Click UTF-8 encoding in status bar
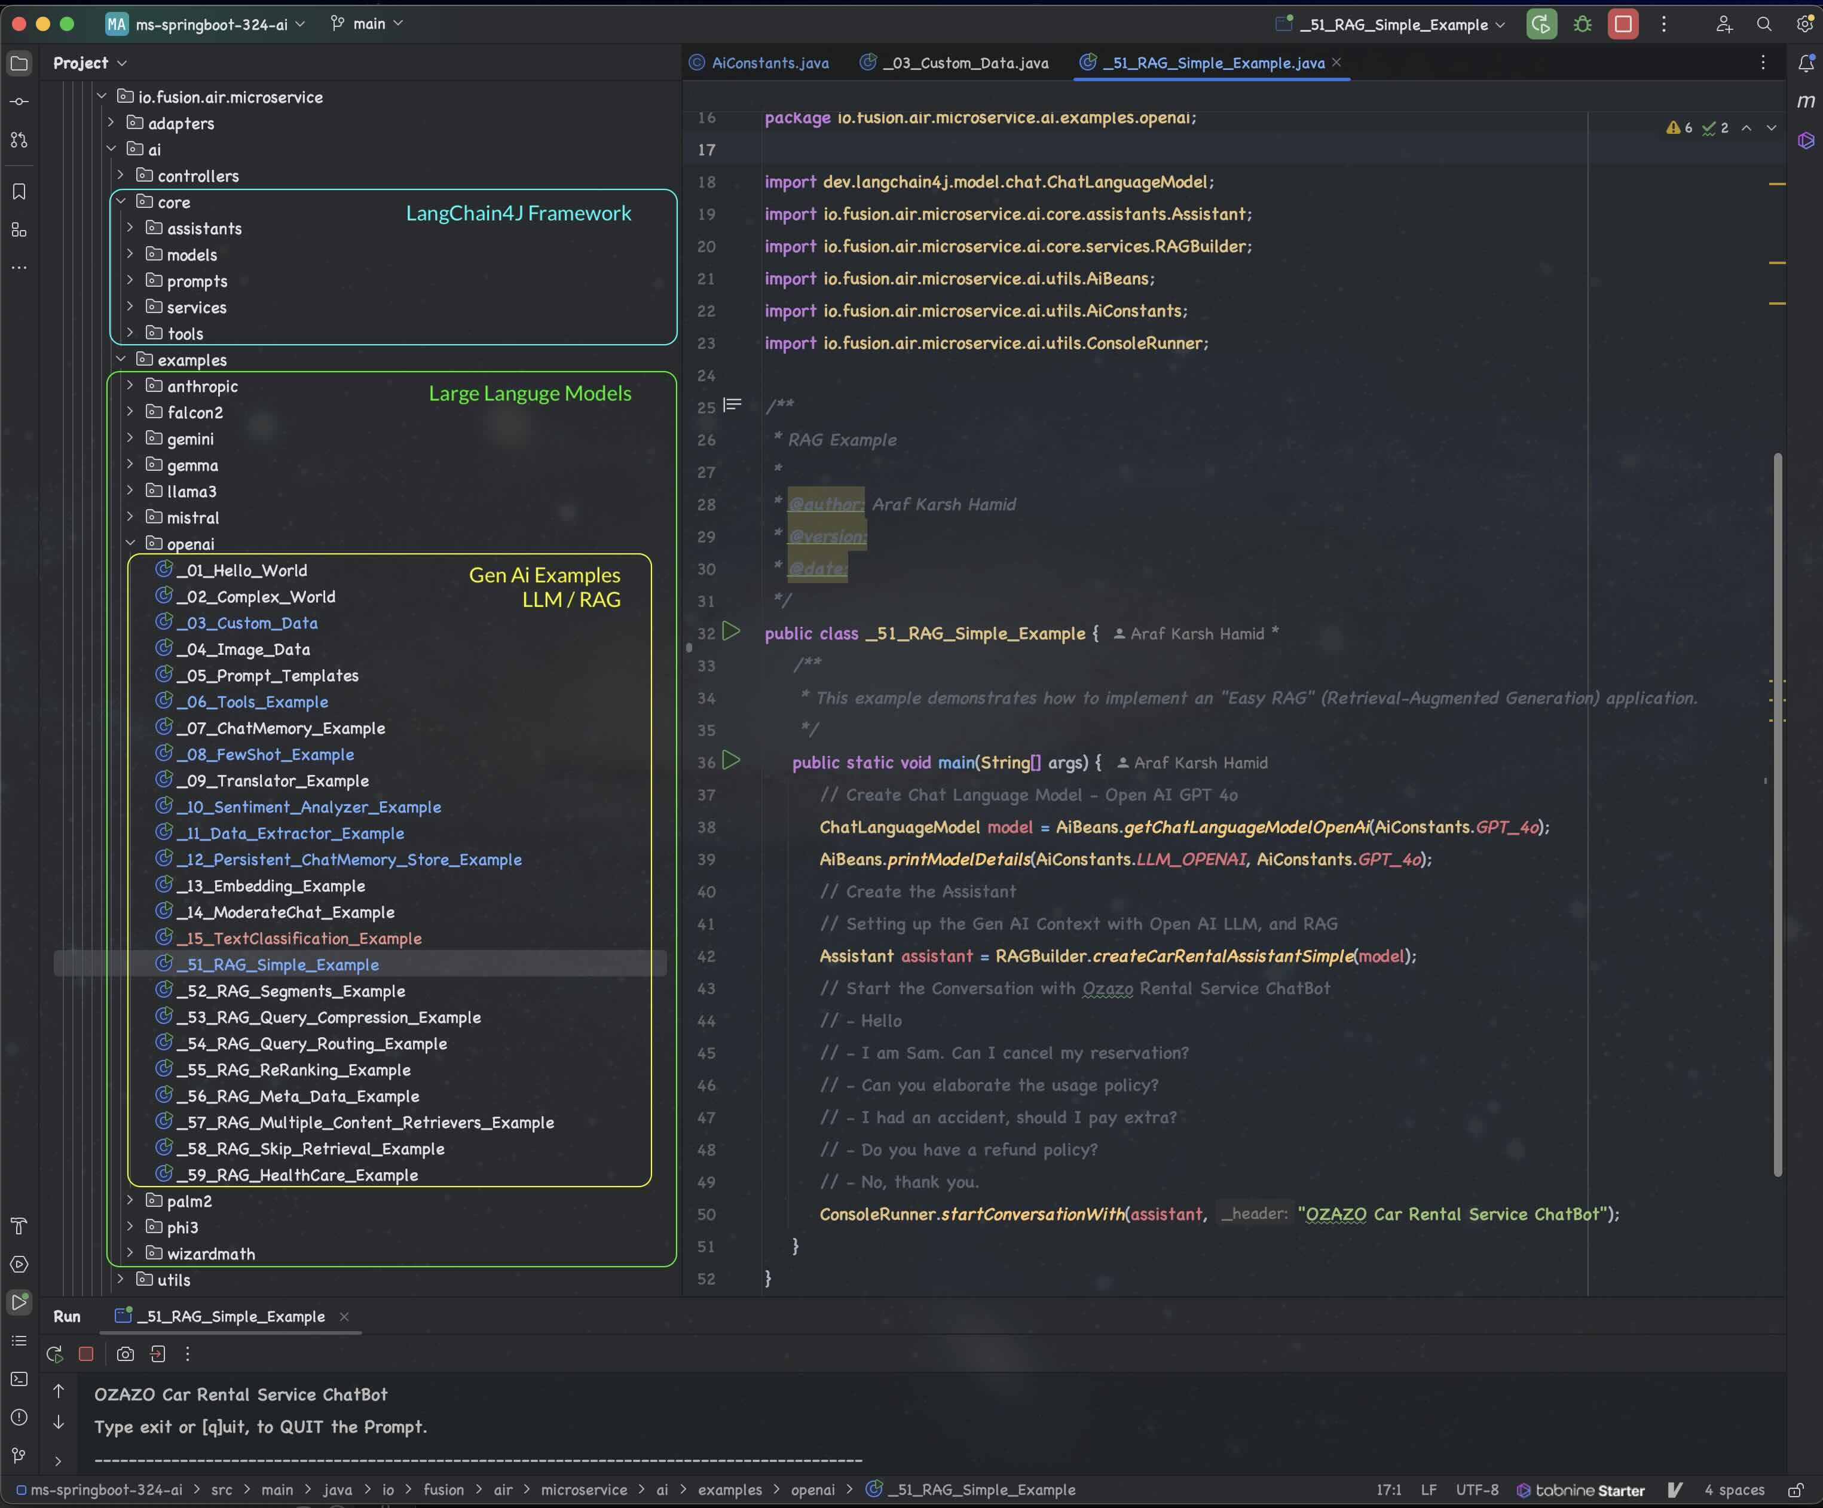Screen dimensions: 1823x1508 1476,1490
